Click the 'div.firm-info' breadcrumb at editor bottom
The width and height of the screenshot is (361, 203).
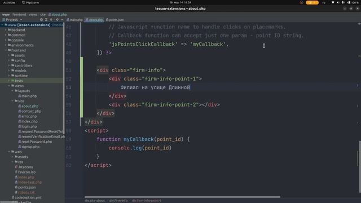point(118,201)
